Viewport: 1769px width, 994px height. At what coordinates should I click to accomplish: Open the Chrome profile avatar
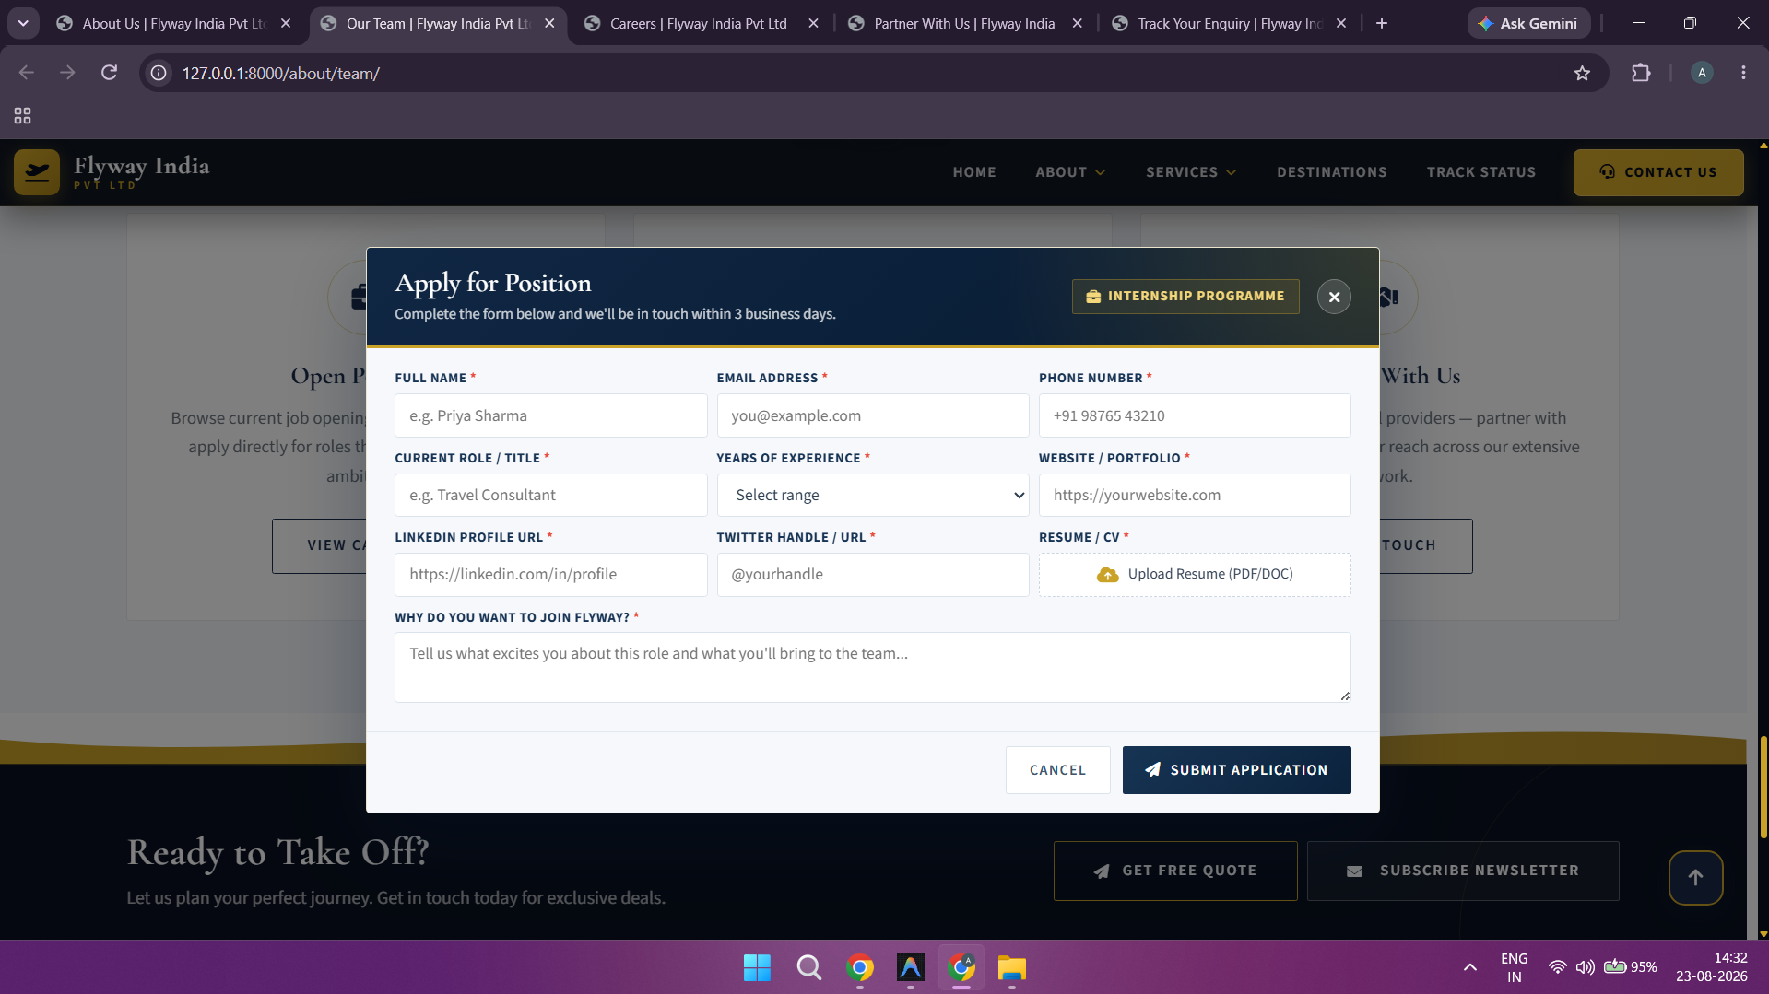click(x=1702, y=73)
